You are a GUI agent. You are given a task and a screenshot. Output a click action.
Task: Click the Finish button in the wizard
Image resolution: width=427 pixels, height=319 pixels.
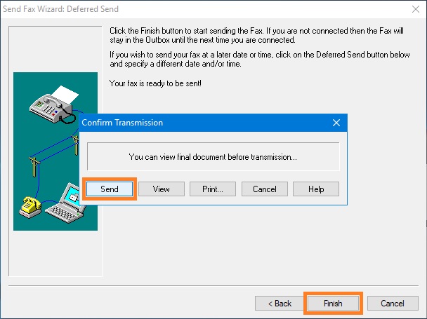[x=333, y=304]
